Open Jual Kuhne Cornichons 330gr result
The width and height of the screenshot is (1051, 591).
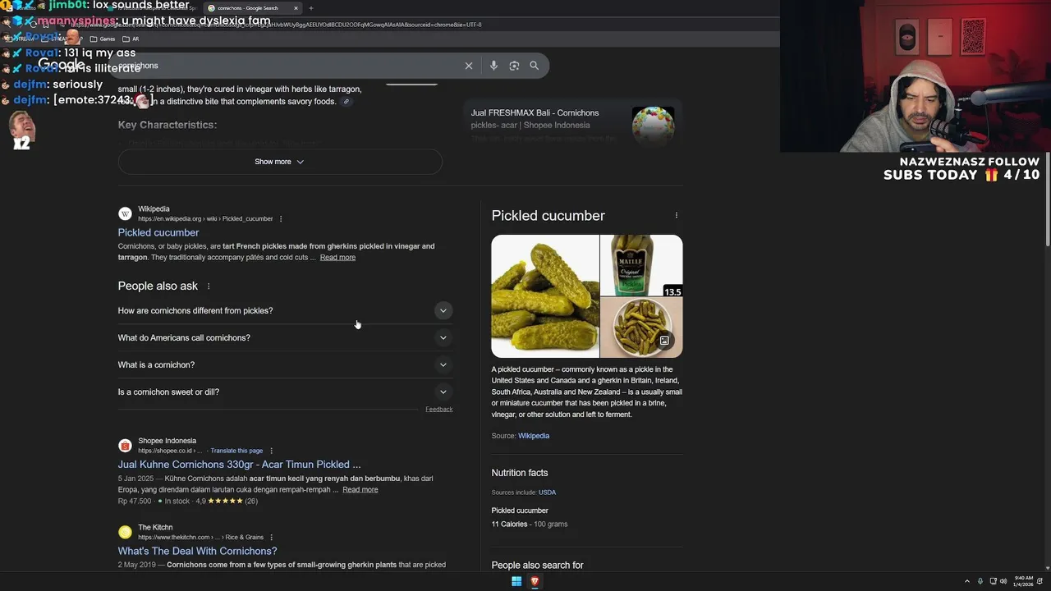pos(239,465)
